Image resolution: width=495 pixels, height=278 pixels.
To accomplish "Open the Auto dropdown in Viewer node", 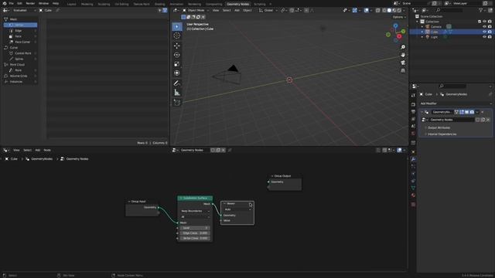I will 237,209.
